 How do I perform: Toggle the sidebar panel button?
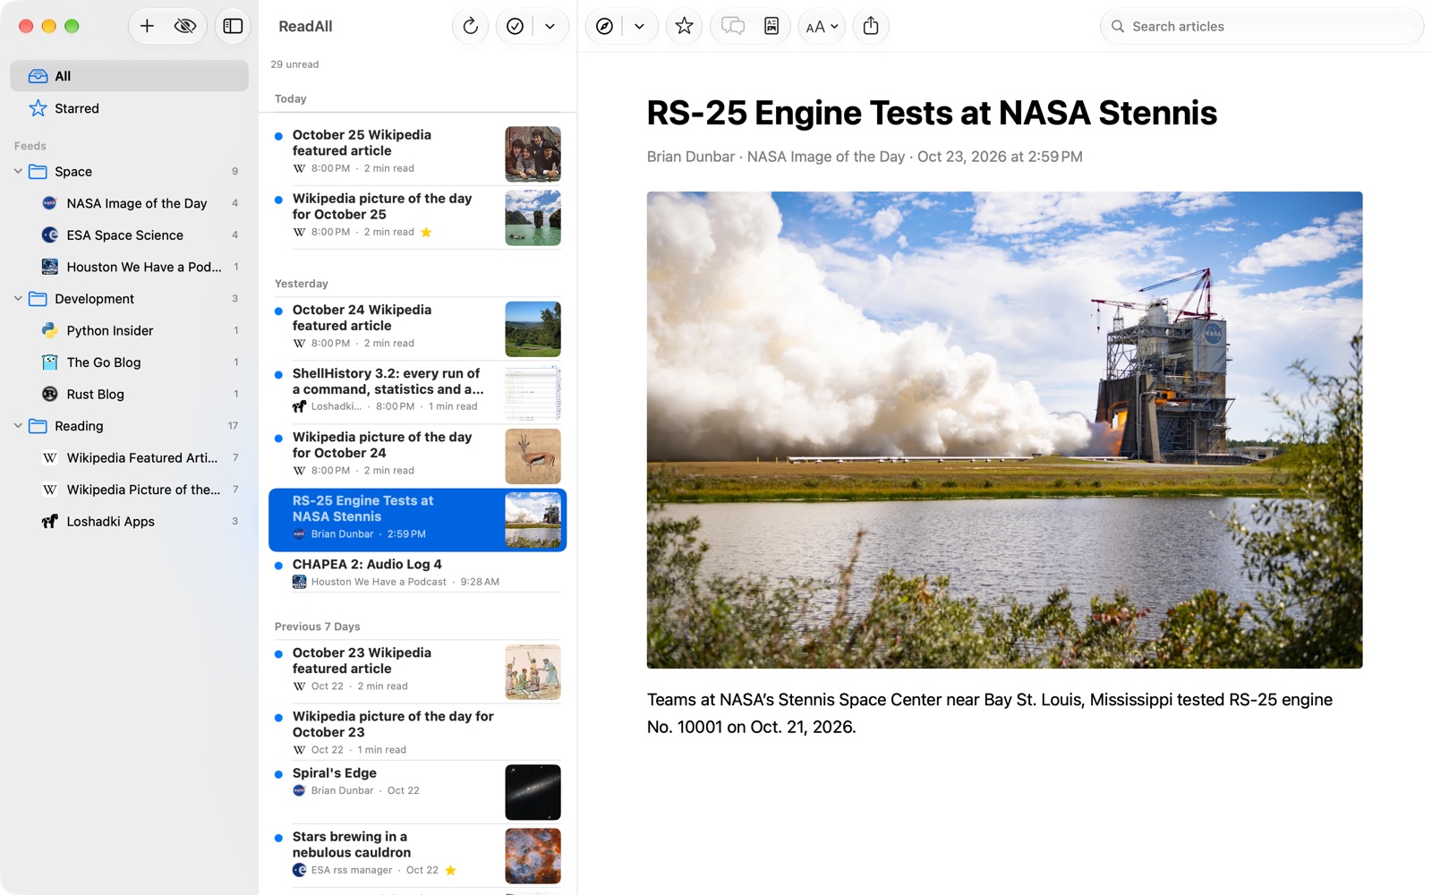(233, 26)
